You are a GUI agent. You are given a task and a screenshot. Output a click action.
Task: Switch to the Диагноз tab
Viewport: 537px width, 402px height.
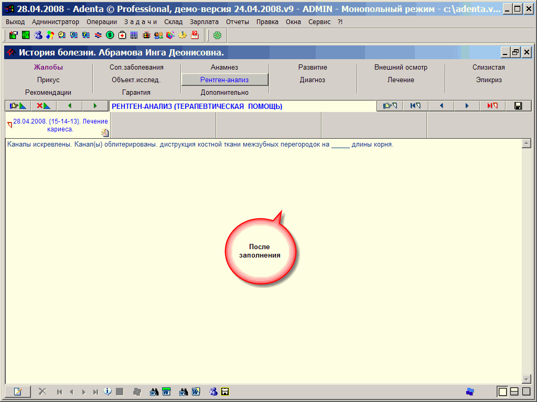click(x=313, y=80)
